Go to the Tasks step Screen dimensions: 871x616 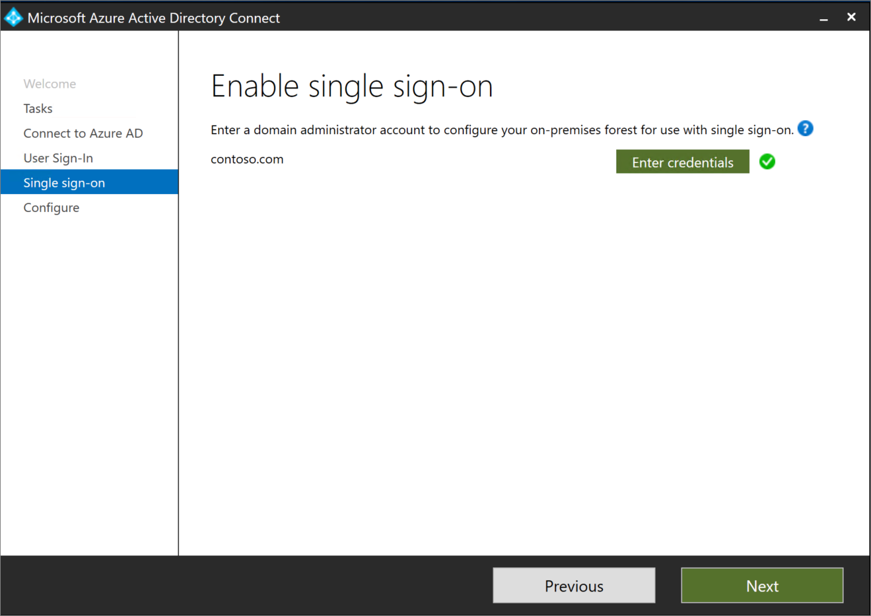(x=38, y=108)
